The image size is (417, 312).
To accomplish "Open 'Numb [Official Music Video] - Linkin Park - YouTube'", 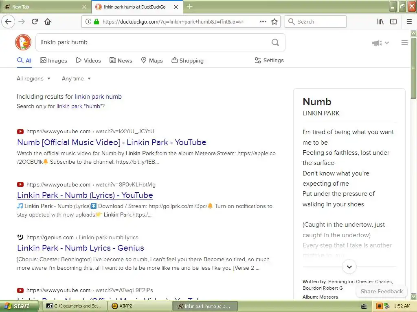I will pyautogui.click(x=112, y=142).
